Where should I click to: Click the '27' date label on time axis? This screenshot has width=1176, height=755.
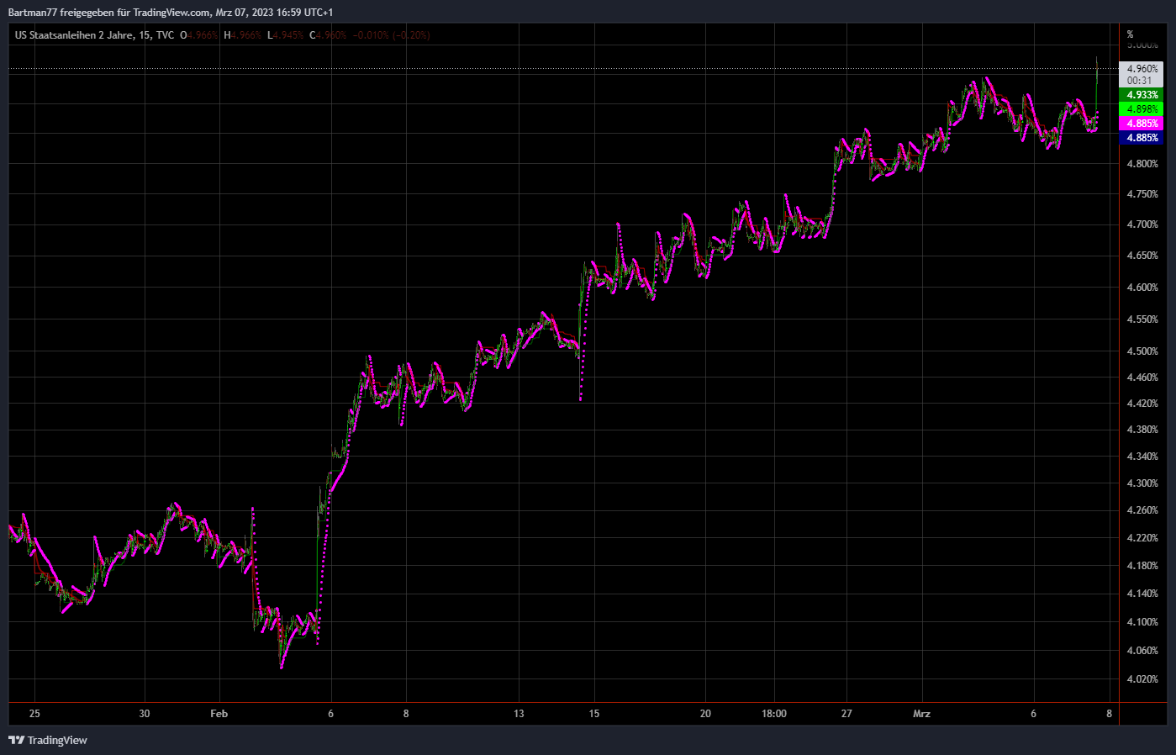point(846,714)
